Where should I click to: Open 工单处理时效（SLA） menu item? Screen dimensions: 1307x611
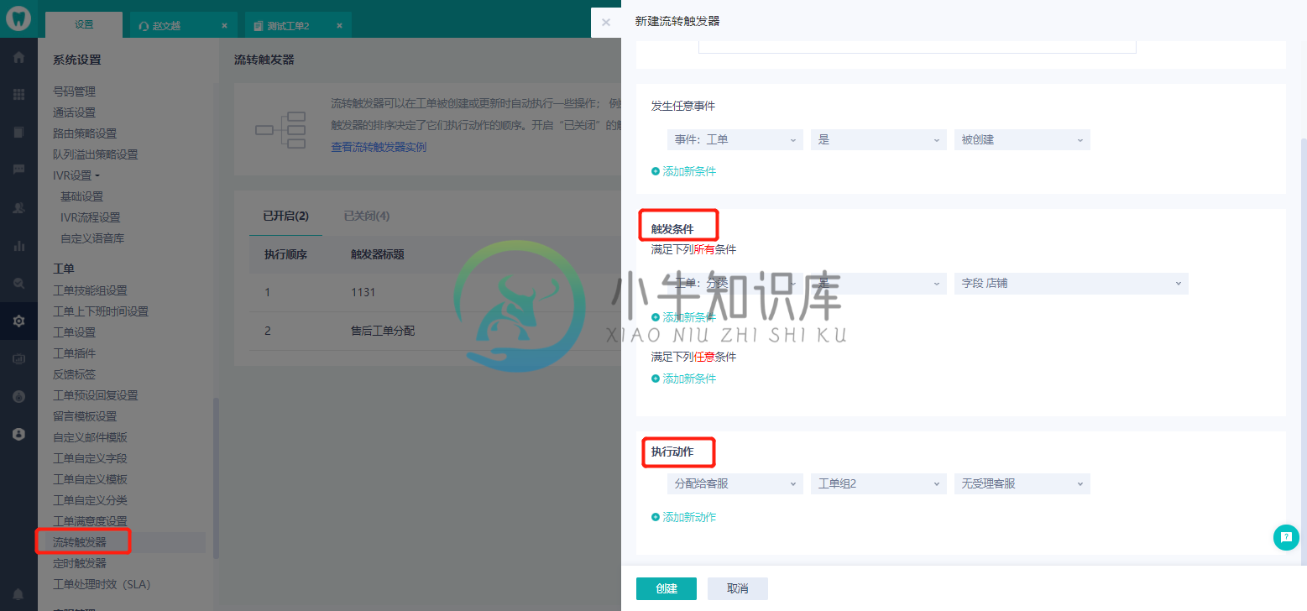[x=102, y=584]
